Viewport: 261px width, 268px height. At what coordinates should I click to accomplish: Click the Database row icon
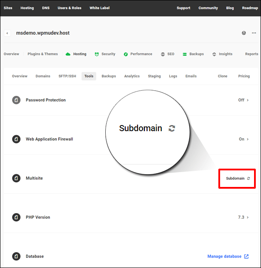[16, 256]
